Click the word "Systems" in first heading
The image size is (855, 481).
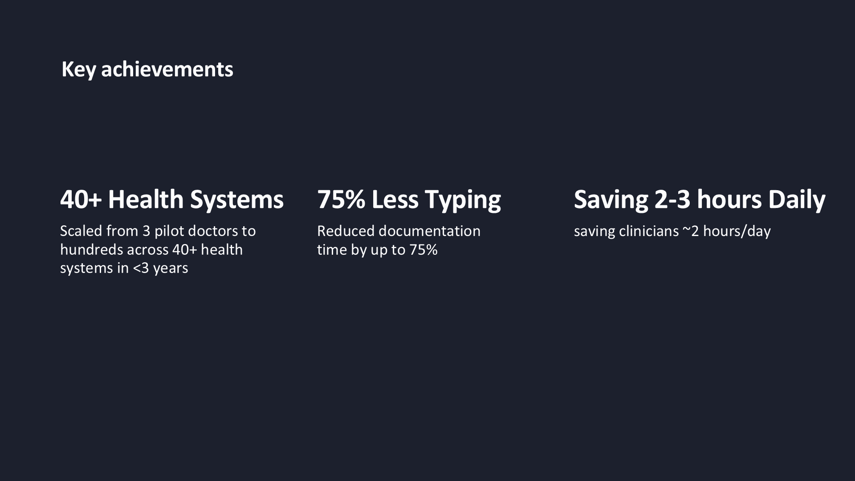coord(237,199)
